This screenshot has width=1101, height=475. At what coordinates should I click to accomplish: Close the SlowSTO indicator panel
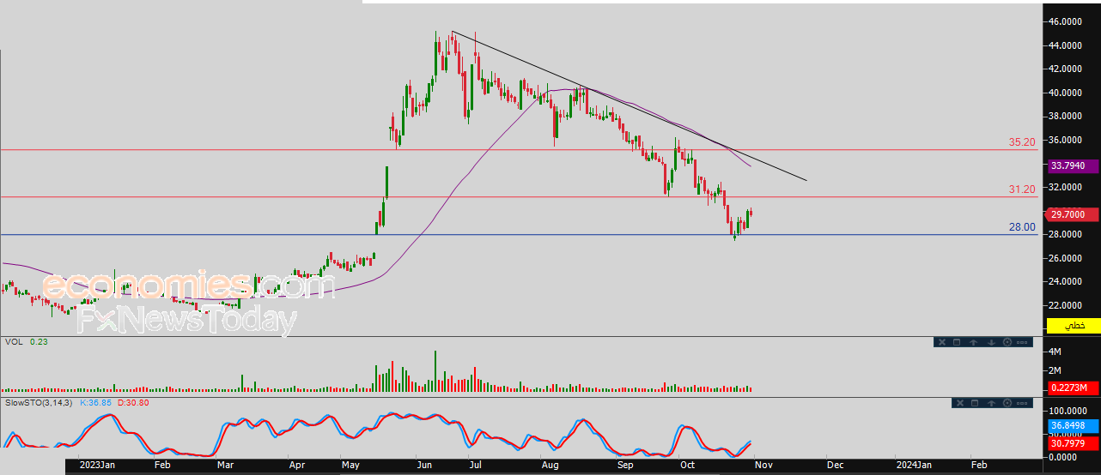[x=960, y=403]
